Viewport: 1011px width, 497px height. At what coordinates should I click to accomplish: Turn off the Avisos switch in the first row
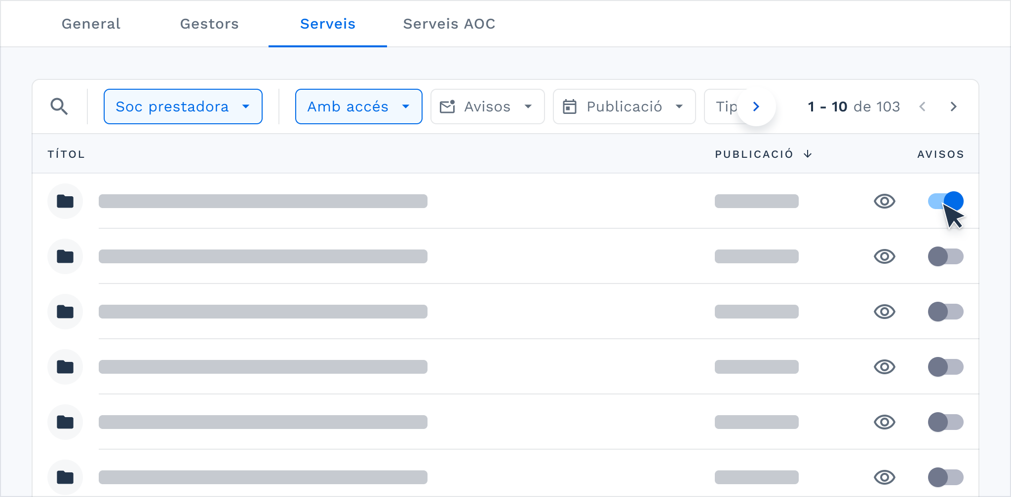(x=946, y=201)
